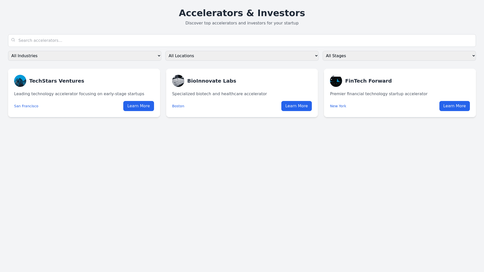Select the TechStars Ventures card title

pos(57,81)
